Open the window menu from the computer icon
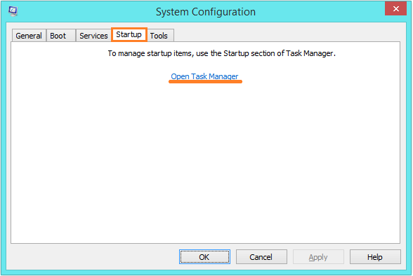Screen dimensions: 413x276 coord(13,11)
